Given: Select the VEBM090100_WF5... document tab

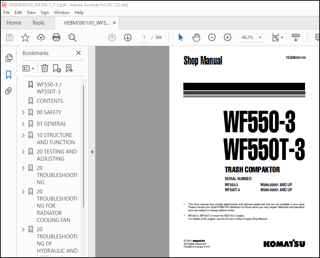Looking at the screenshot, I should [87, 23].
